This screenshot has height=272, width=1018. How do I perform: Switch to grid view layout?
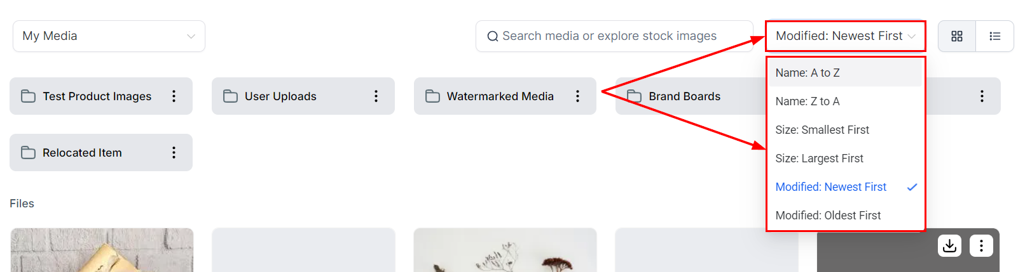tap(957, 36)
